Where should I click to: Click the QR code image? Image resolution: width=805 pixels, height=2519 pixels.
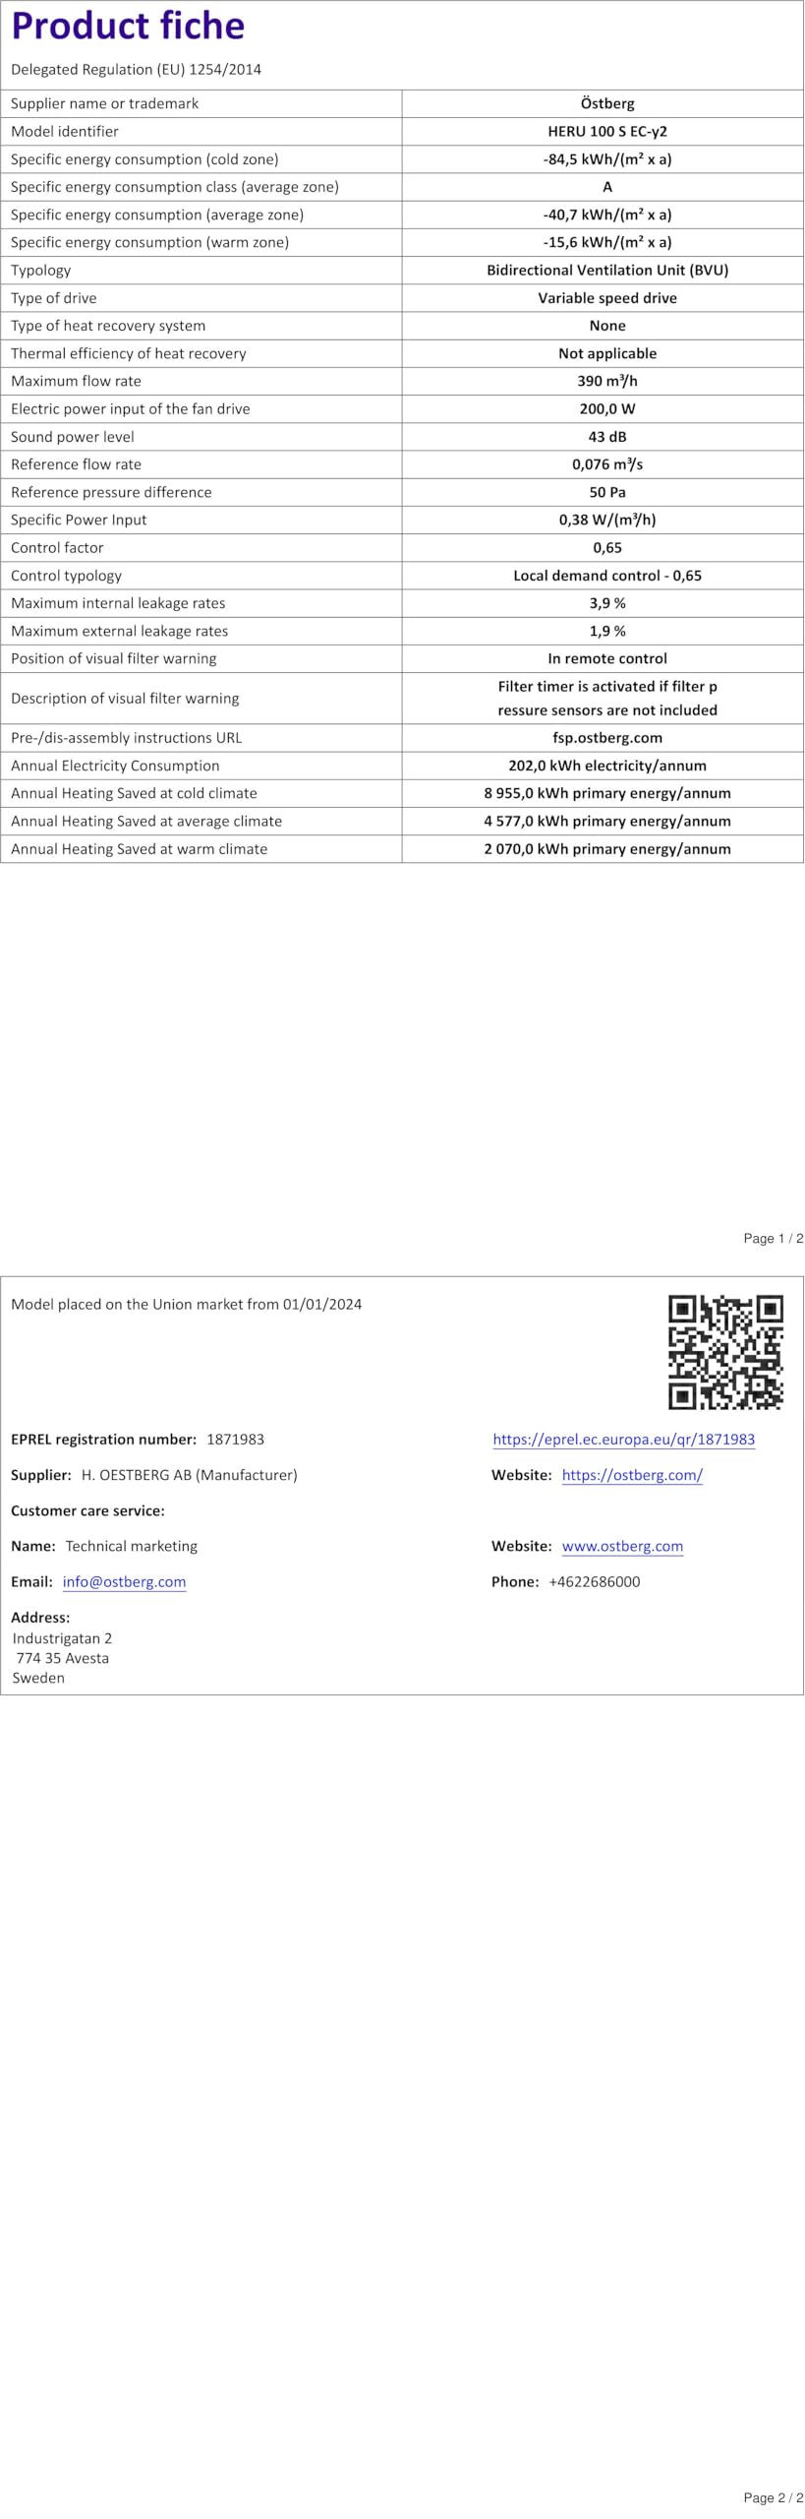[725, 1352]
